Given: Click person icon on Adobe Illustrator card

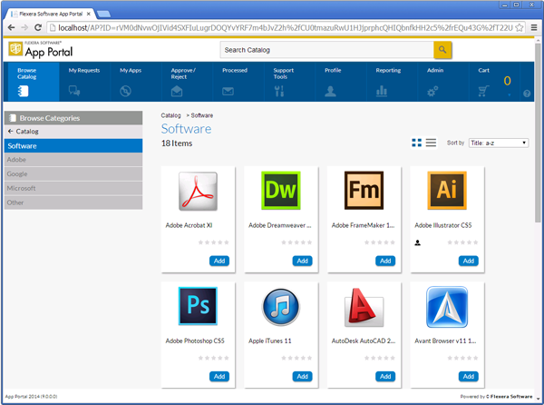Looking at the screenshot, I should [x=418, y=242].
